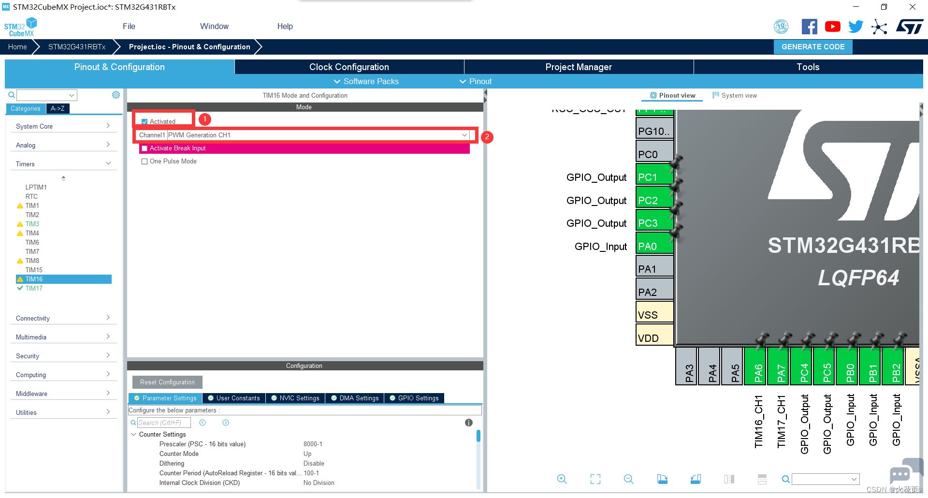Open the pin search dropdown arrow

[854, 479]
